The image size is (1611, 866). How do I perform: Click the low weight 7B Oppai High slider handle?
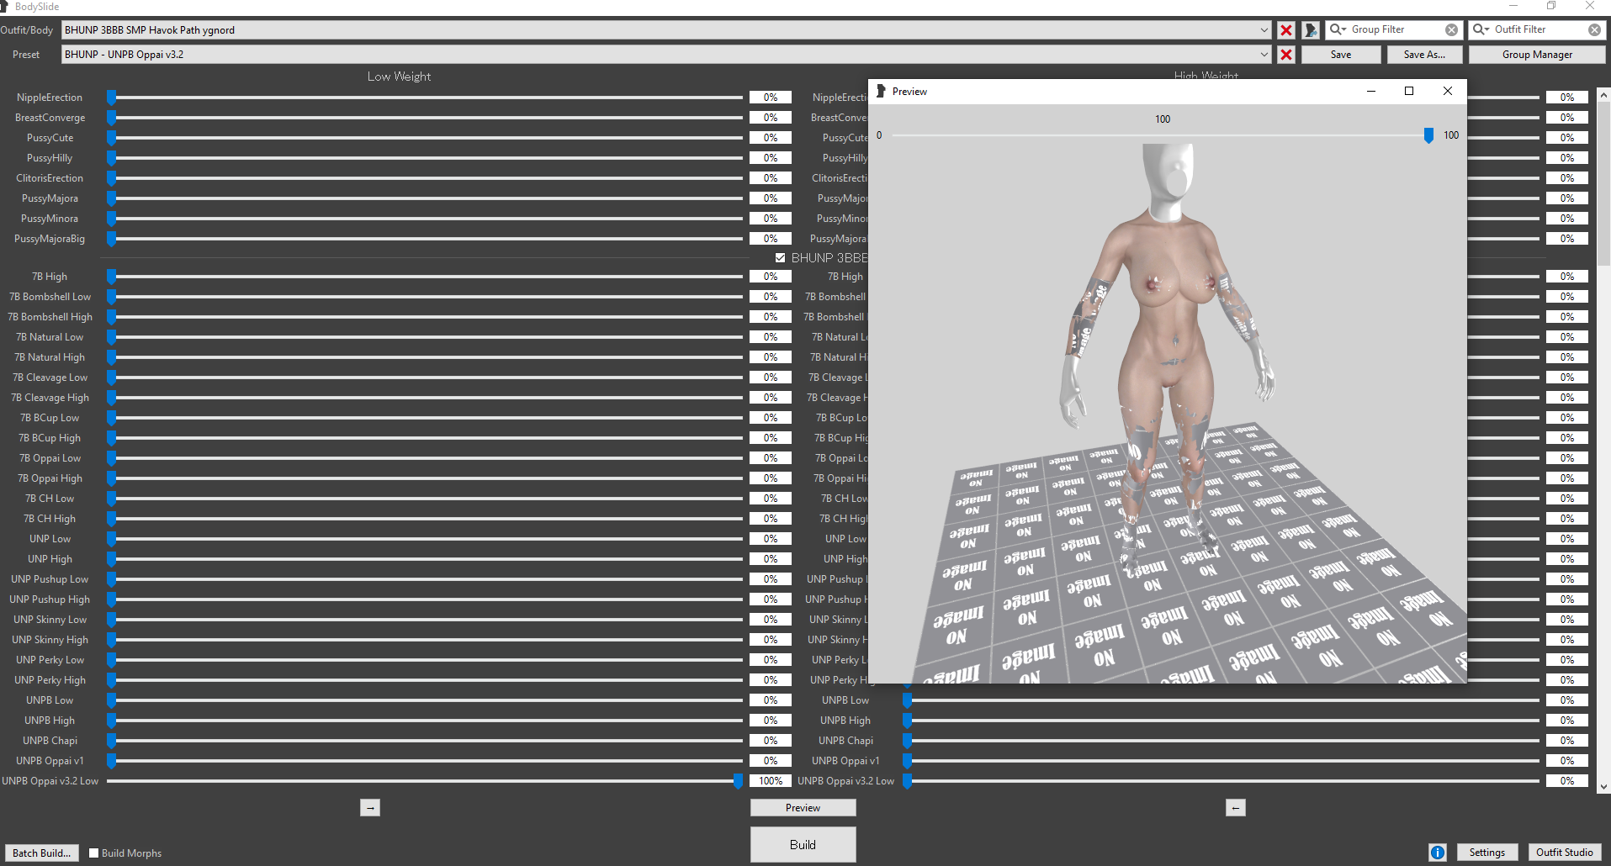(111, 478)
